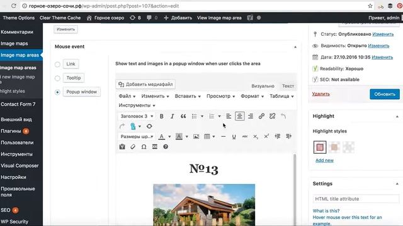This screenshot has height=226, width=403.
Task: Open the Вставить editor menu
Action: coord(188,96)
